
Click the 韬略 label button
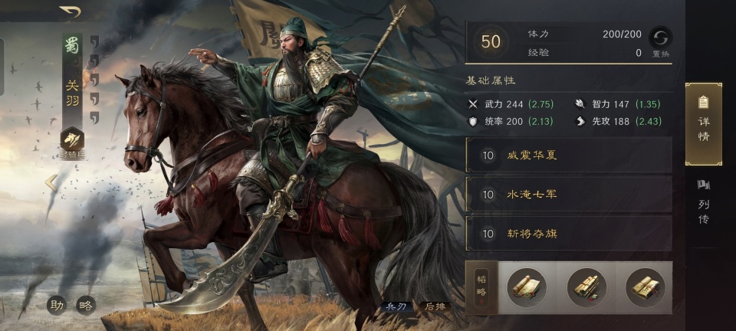(x=481, y=287)
